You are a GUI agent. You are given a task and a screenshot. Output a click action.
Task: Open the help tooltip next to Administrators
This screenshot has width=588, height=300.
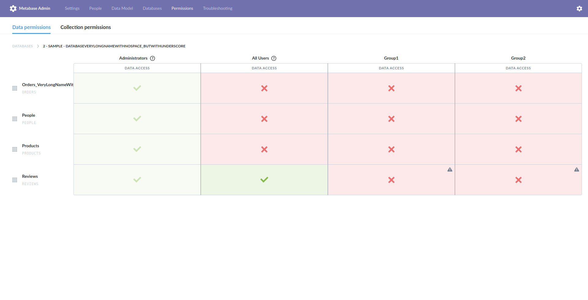[153, 58]
